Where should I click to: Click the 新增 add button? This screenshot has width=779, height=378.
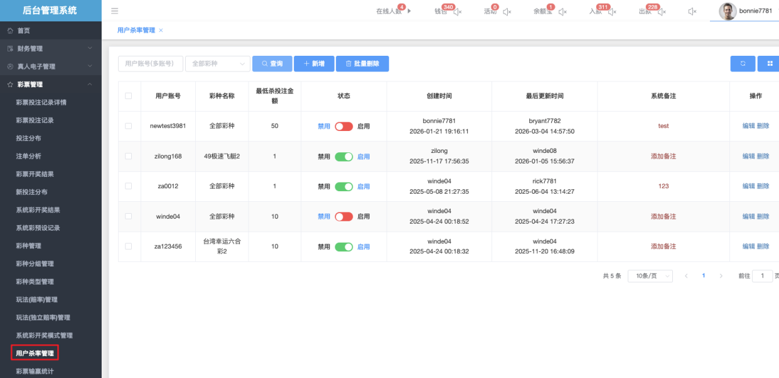click(314, 64)
